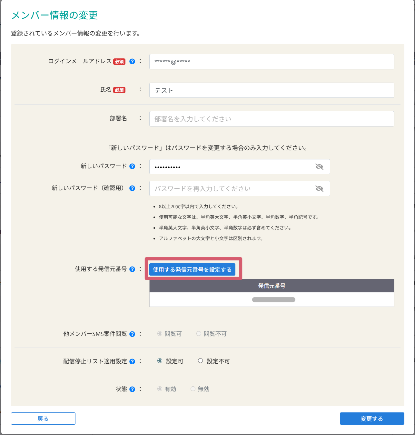Open help tooltip for 新しいパスワード（確認用）

(132, 188)
